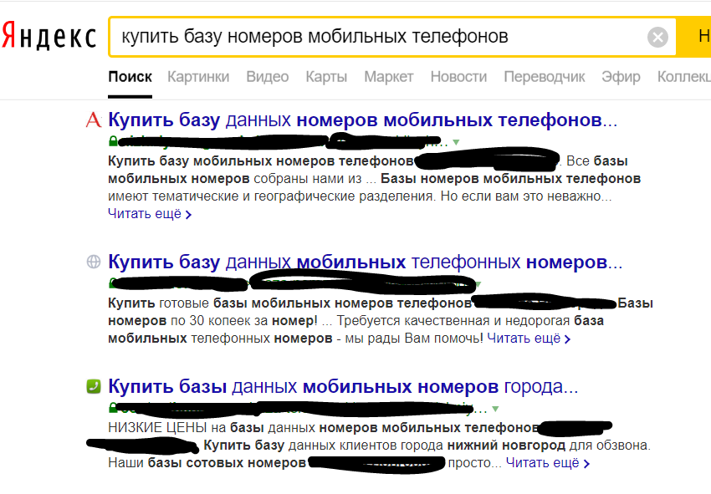Switch to the Картинки tab
The height and width of the screenshot is (494, 711).
click(x=198, y=75)
